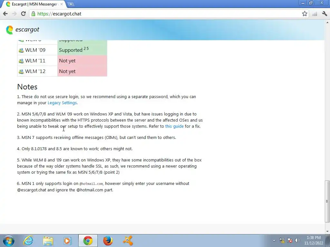Click the green padlock security icon

33,14
